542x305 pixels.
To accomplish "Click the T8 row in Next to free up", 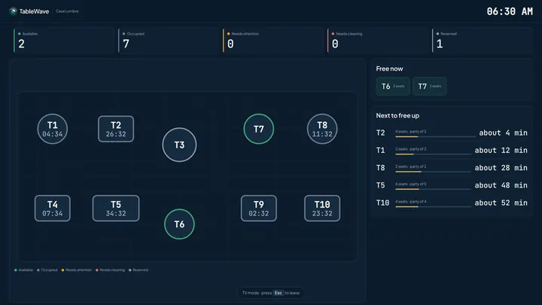I will [x=452, y=168].
